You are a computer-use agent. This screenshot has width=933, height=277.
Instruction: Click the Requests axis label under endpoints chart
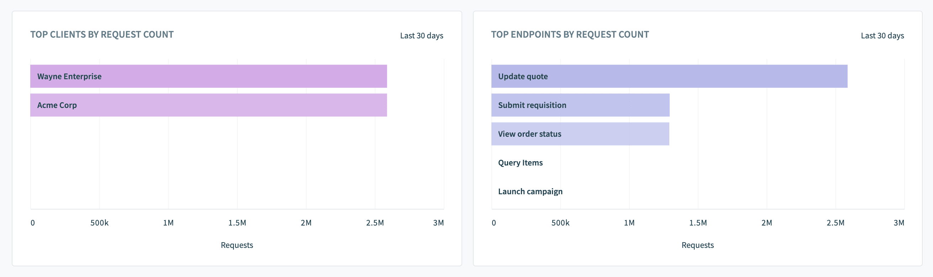[697, 245]
